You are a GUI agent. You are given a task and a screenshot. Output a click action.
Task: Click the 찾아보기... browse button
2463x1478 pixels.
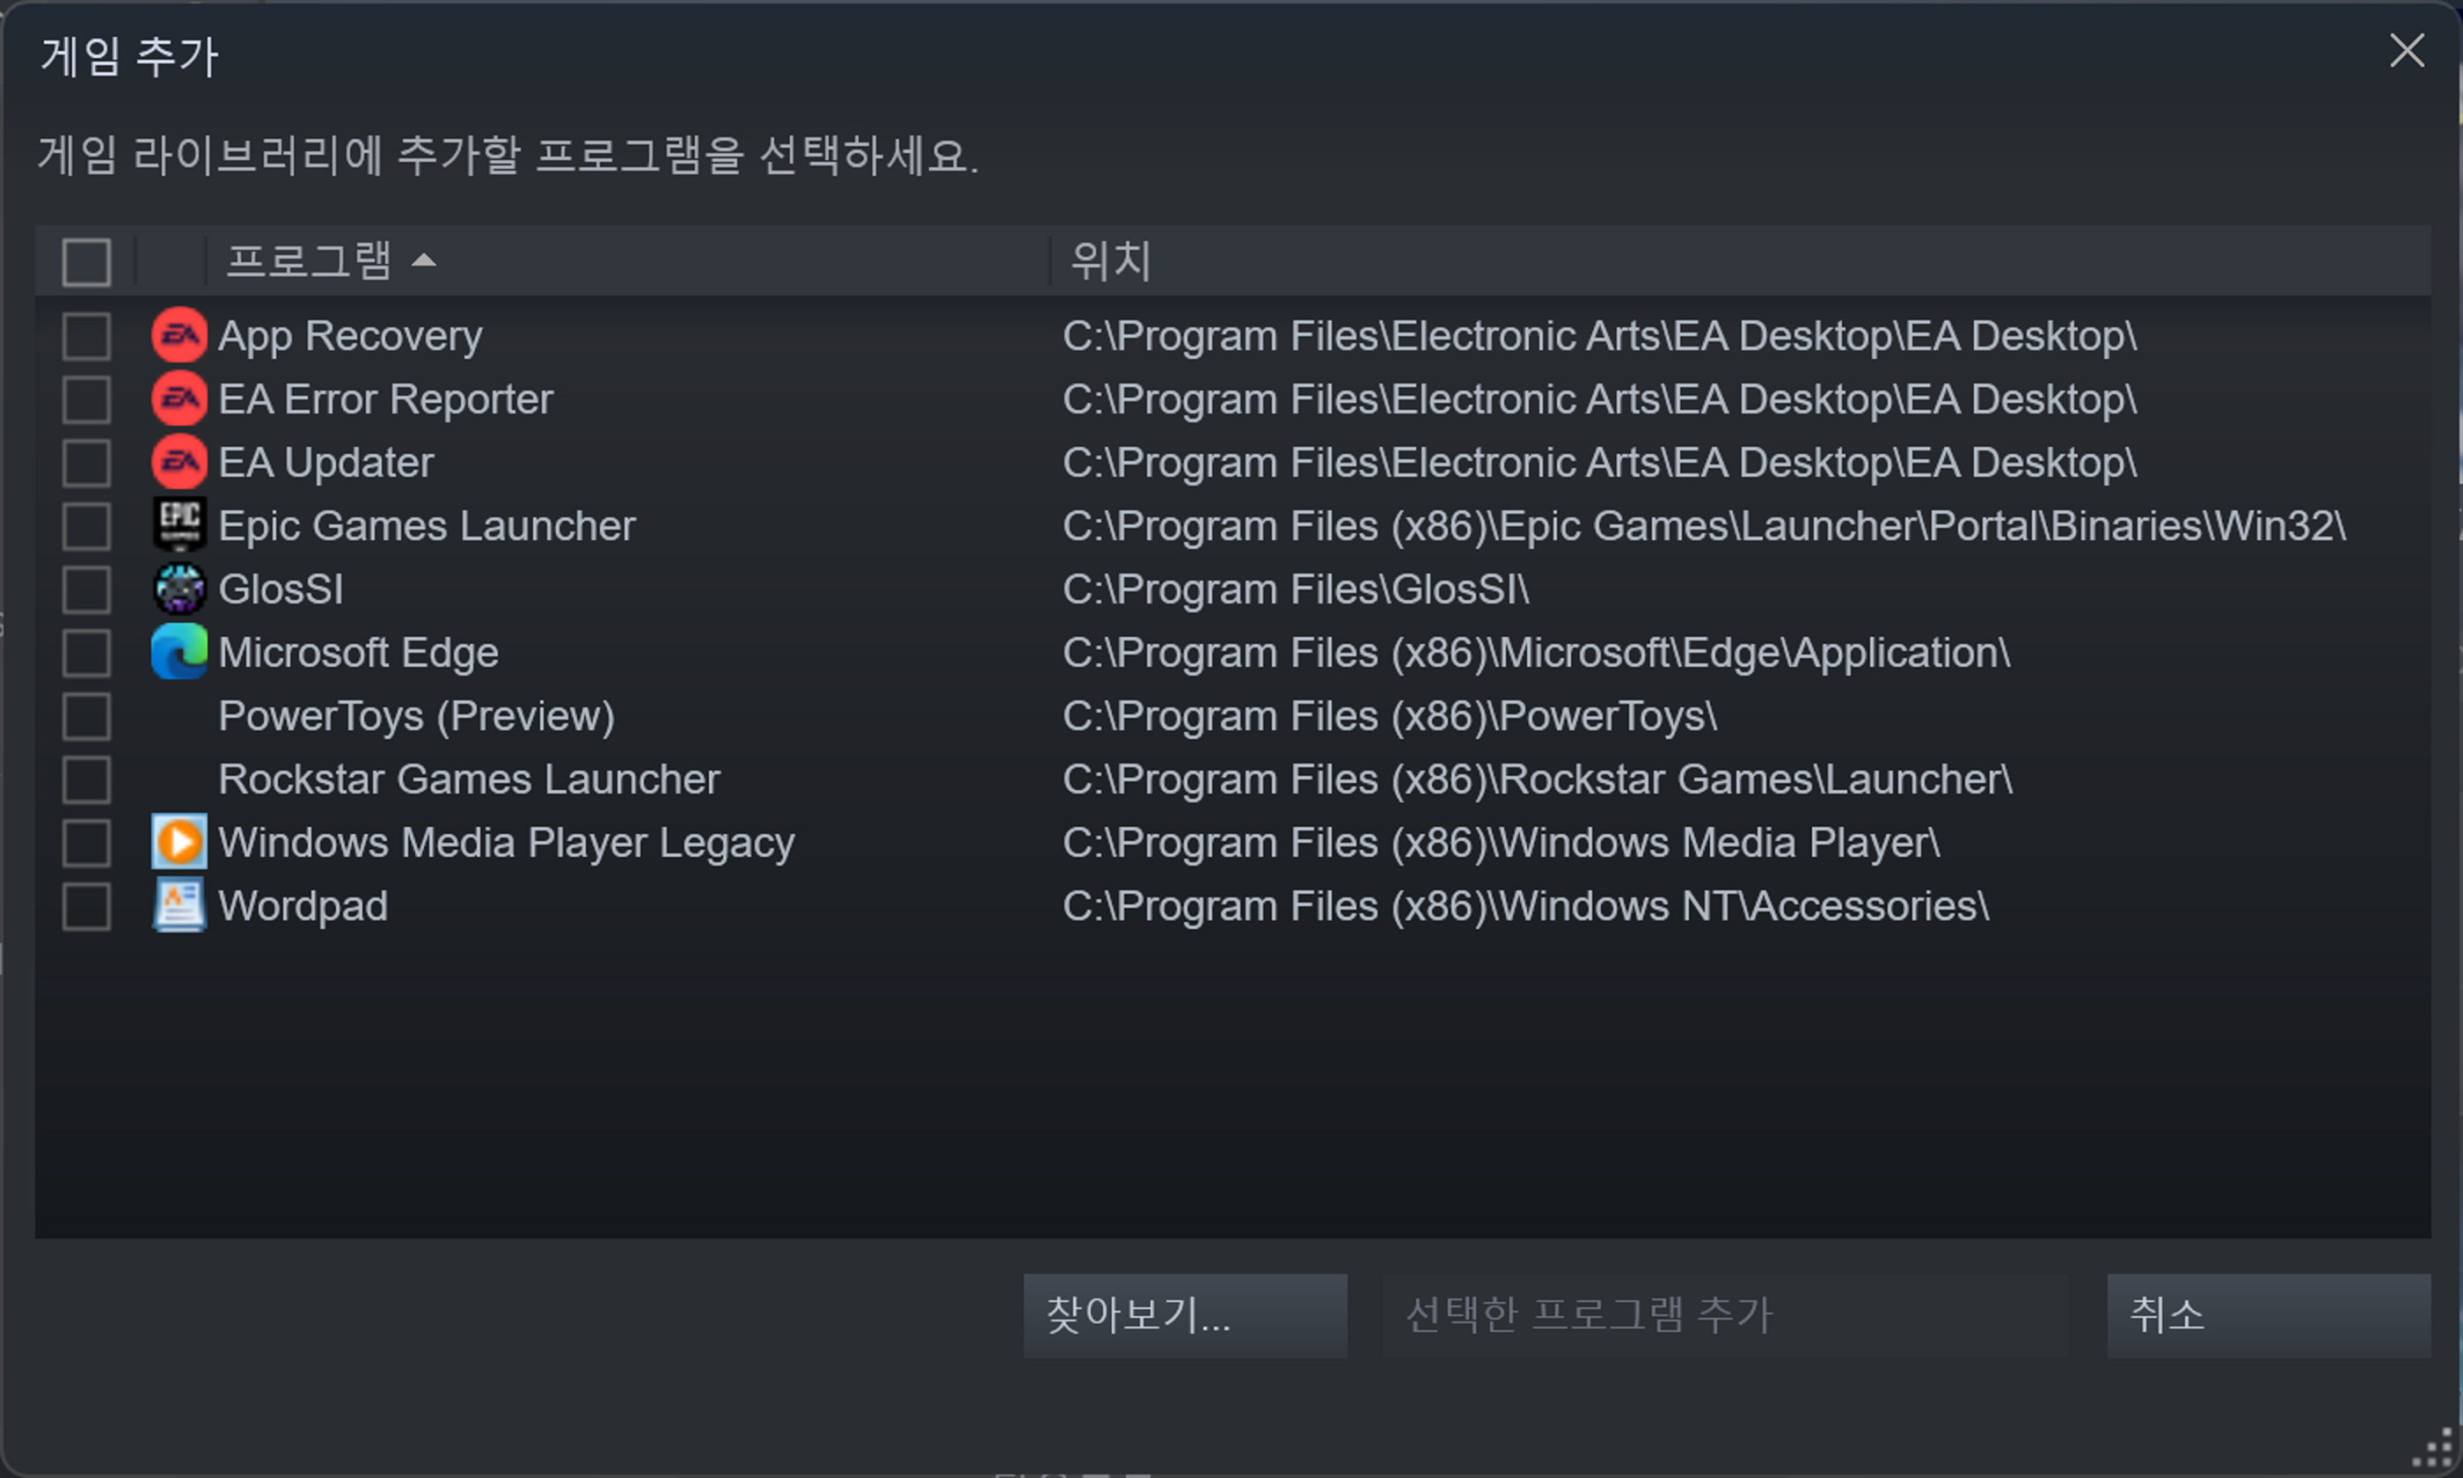click(1185, 1315)
